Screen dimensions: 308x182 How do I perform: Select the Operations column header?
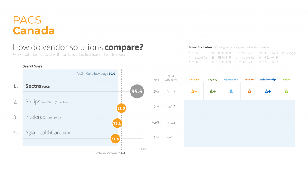pos(231,80)
